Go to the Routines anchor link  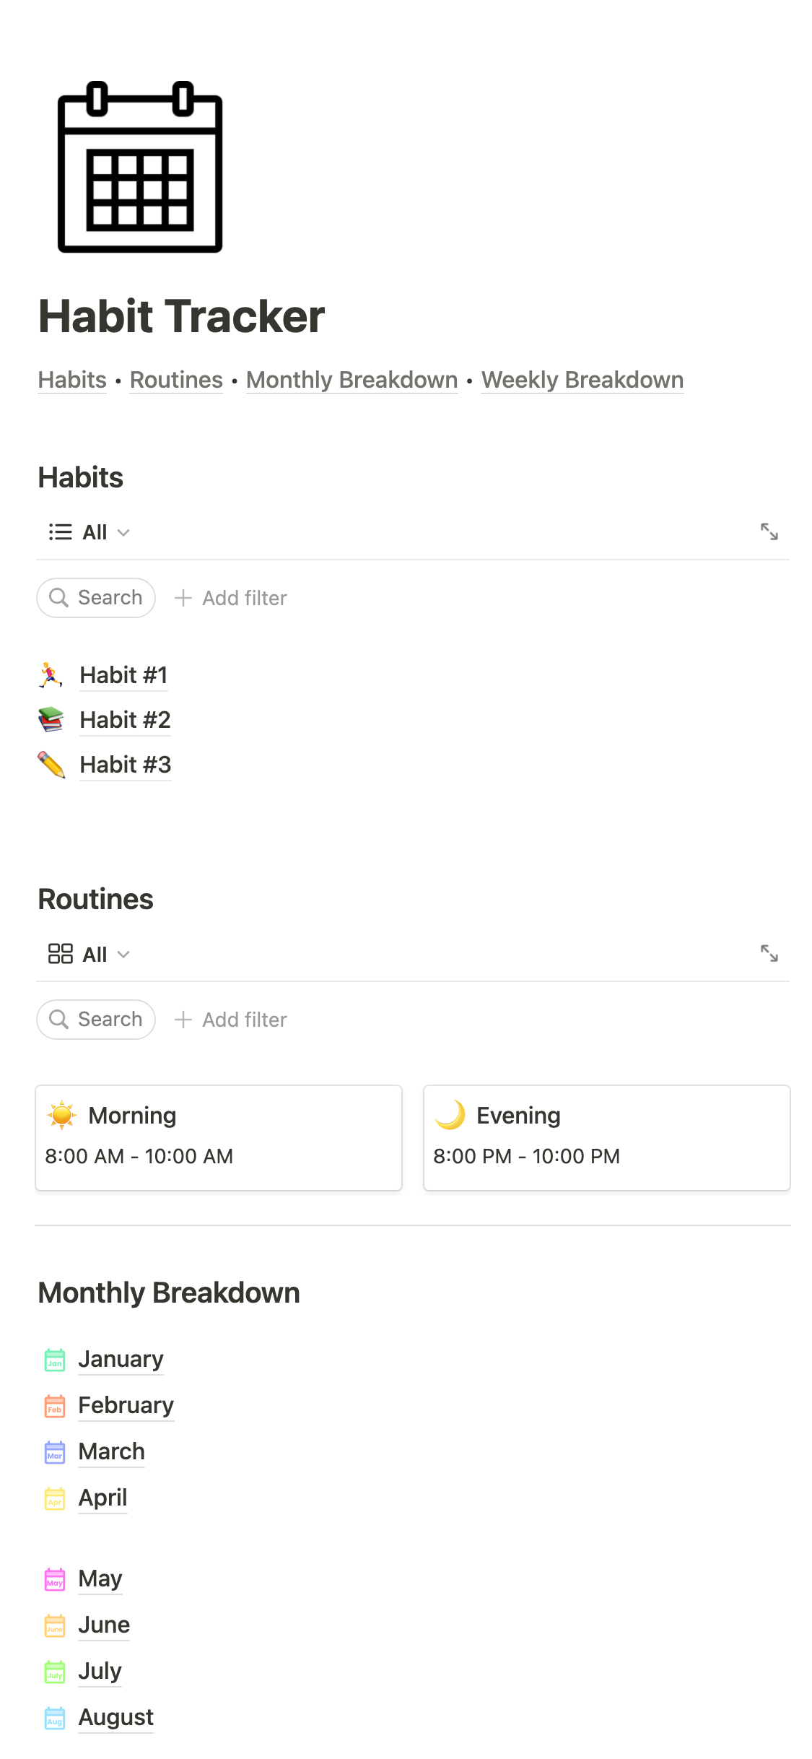(x=176, y=380)
